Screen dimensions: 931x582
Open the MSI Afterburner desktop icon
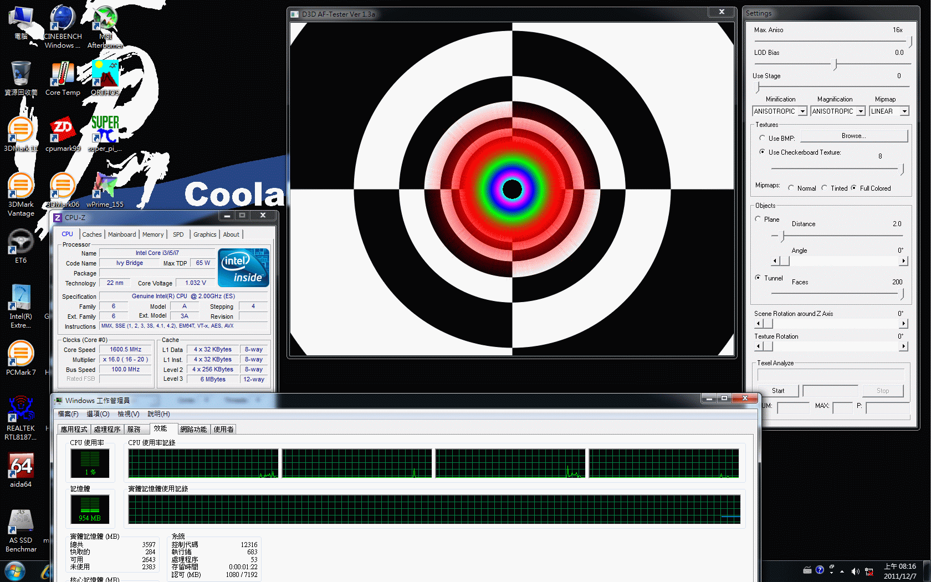point(105,27)
